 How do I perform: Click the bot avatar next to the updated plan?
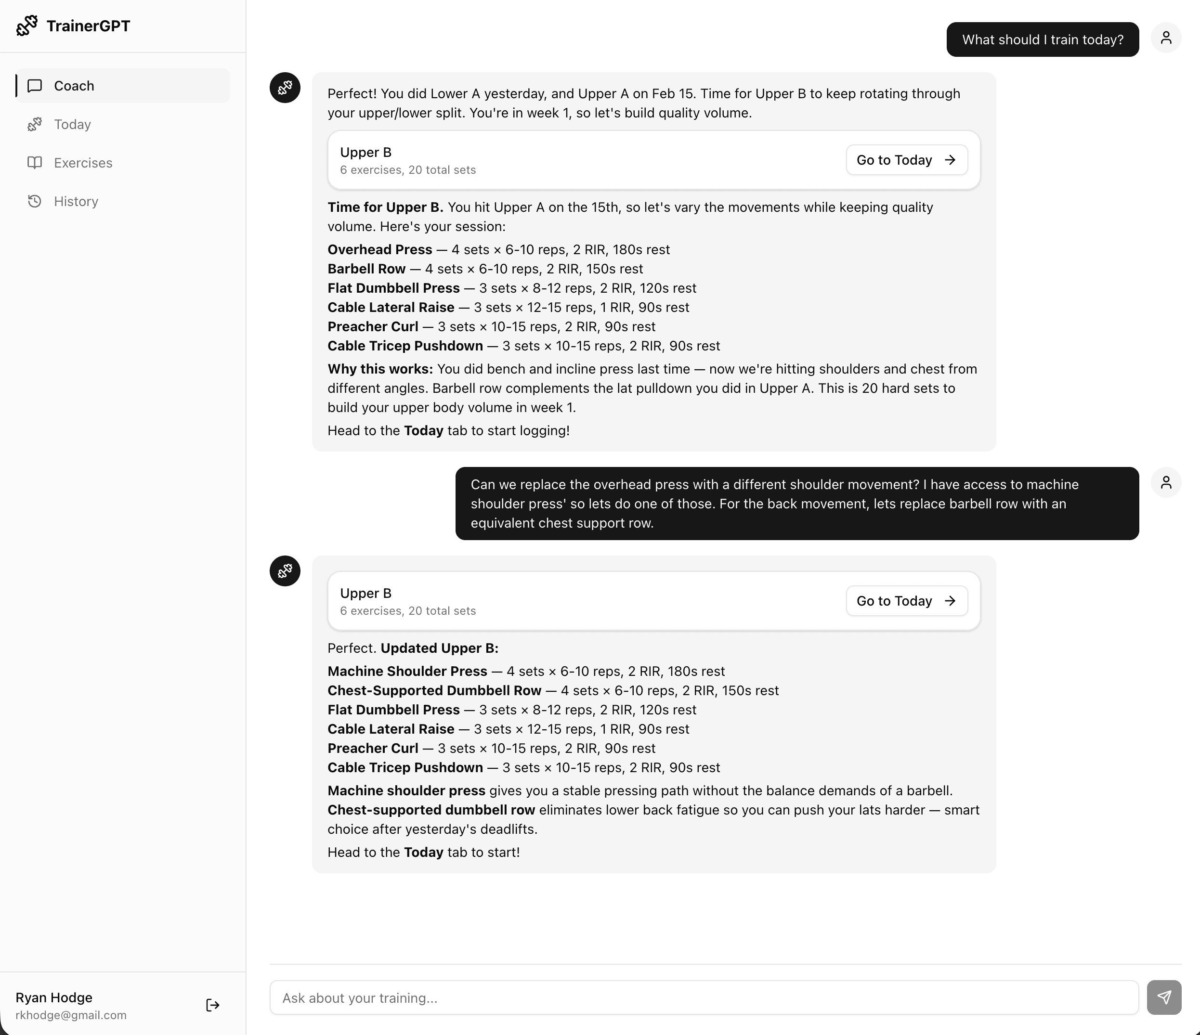[x=285, y=571]
